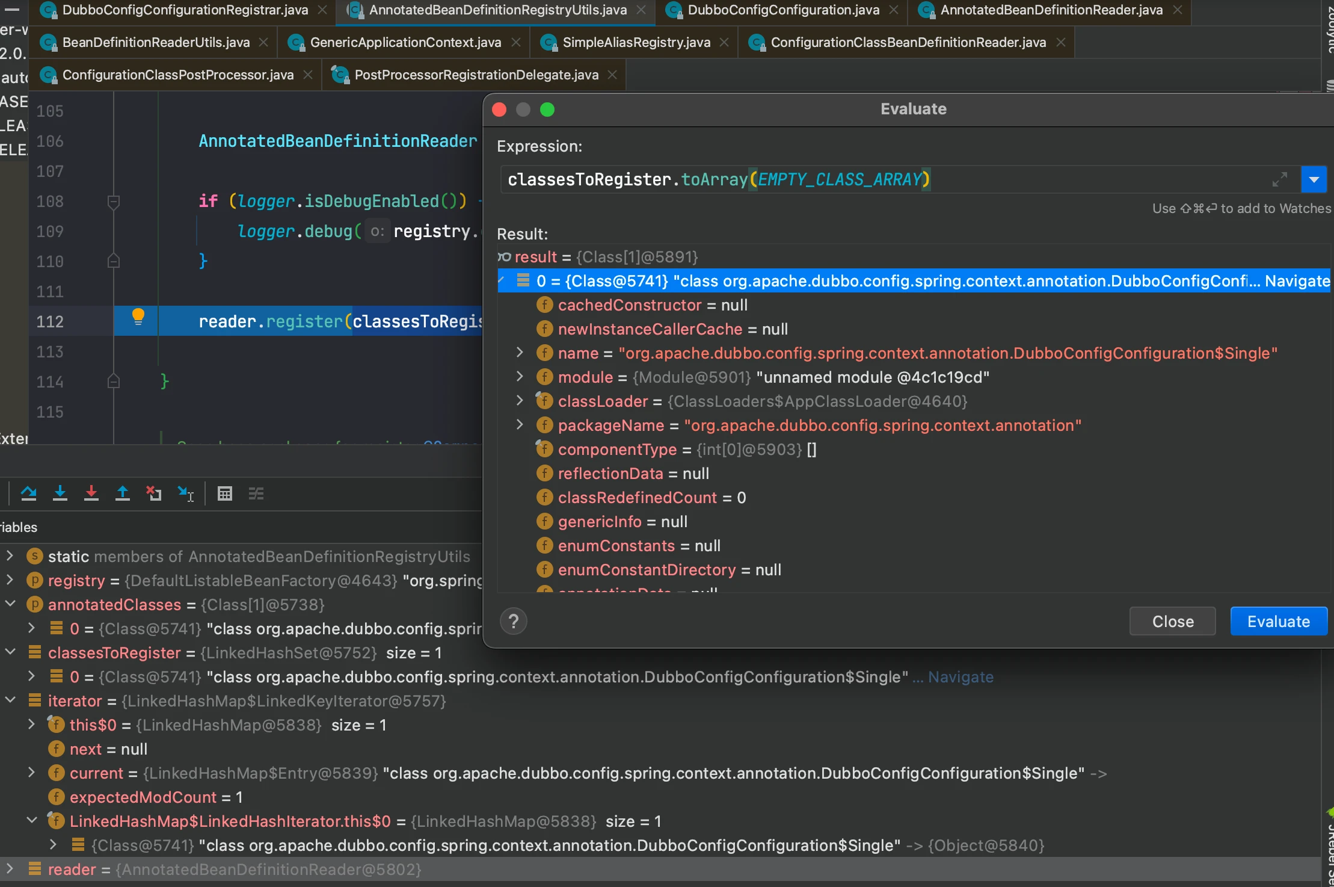Viewport: 1334px width, 887px height.
Task: Click the Step Out debugger icon
Action: pos(123,493)
